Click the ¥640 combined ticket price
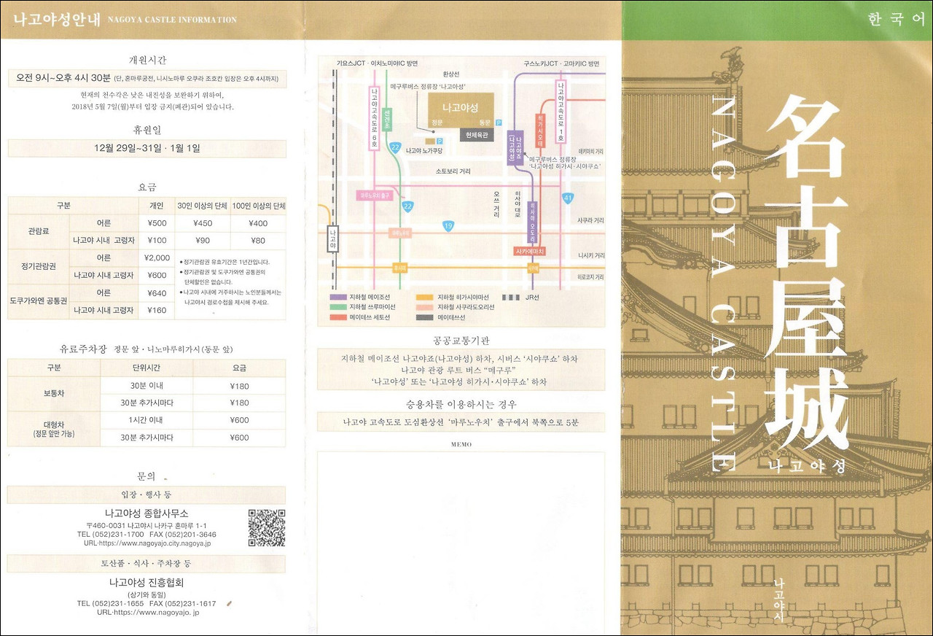933x636 pixels. click(x=157, y=293)
